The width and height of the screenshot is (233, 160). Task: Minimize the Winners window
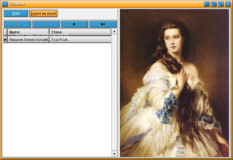coord(214,4)
